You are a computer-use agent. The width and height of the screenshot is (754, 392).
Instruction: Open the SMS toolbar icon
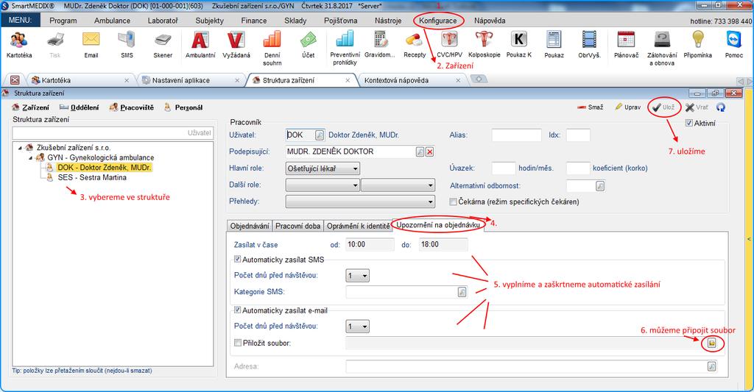(x=127, y=40)
